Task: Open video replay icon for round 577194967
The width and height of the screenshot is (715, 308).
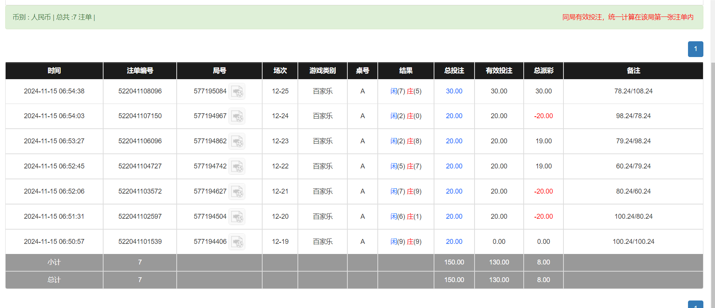Action: (x=237, y=116)
